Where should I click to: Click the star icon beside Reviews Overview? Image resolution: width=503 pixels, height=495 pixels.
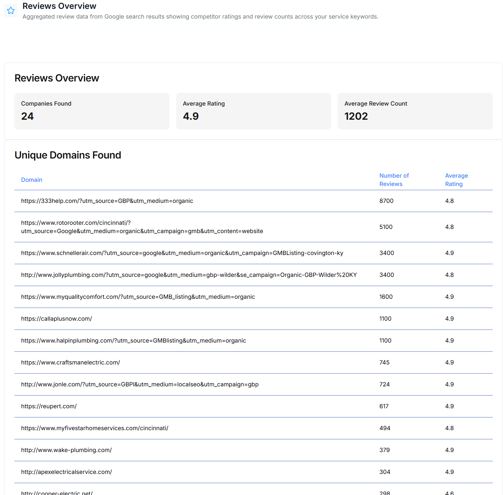pos(11,11)
